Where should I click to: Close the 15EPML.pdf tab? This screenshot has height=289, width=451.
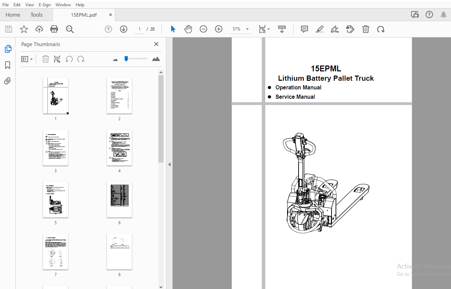(x=110, y=15)
